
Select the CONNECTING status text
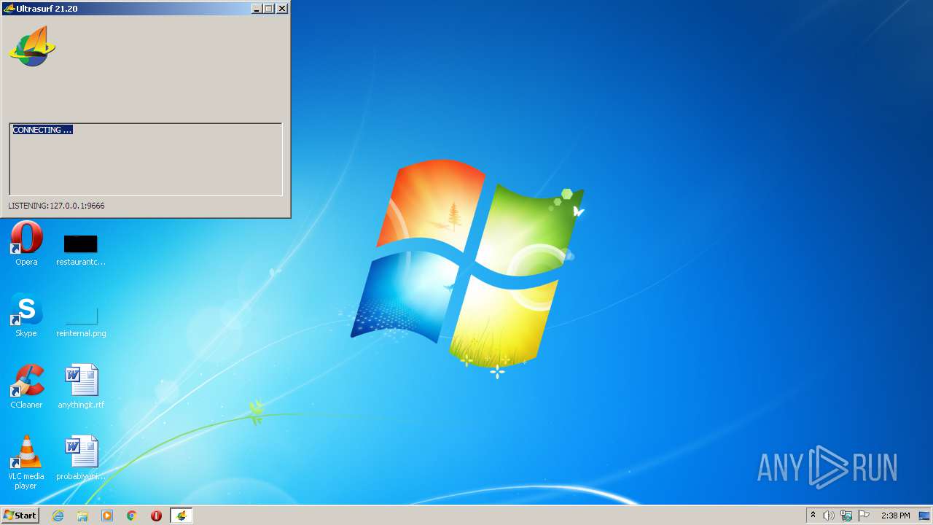[x=42, y=130]
